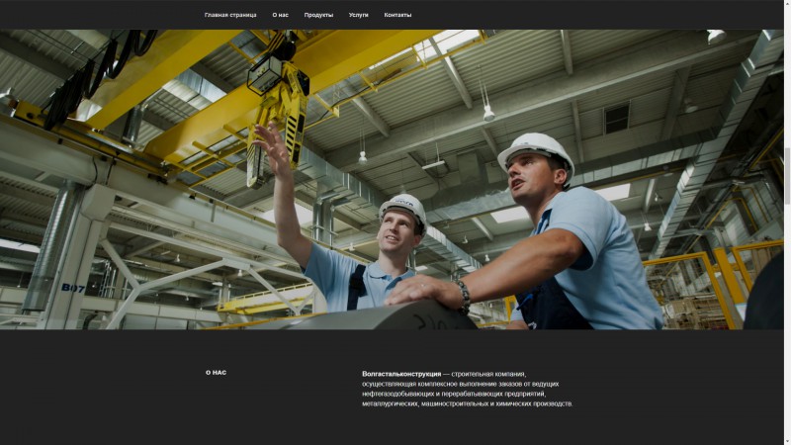Click scrollbar track below the thumb
Viewport: 791px width, 445px height.
[x=787, y=320]
